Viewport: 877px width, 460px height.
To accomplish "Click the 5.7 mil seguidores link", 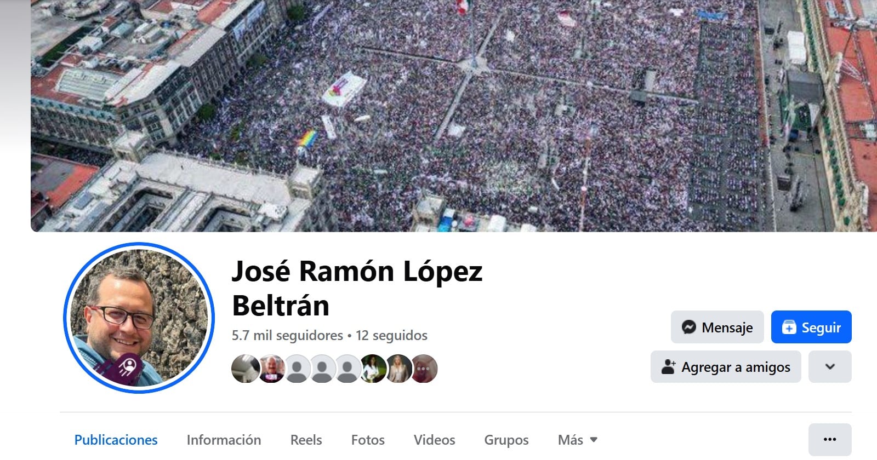I will (287, 335).
